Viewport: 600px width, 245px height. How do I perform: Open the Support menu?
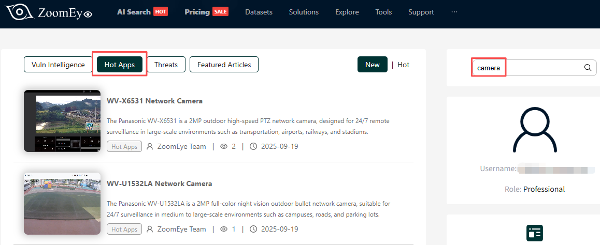click(421, 12)
